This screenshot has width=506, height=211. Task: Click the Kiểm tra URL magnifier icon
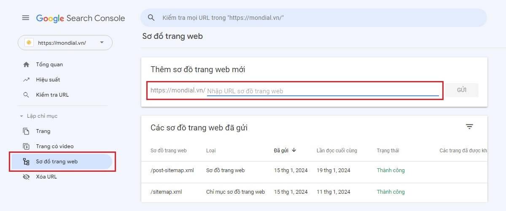click(26, 95)
